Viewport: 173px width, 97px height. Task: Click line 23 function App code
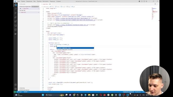click(54, 43)
